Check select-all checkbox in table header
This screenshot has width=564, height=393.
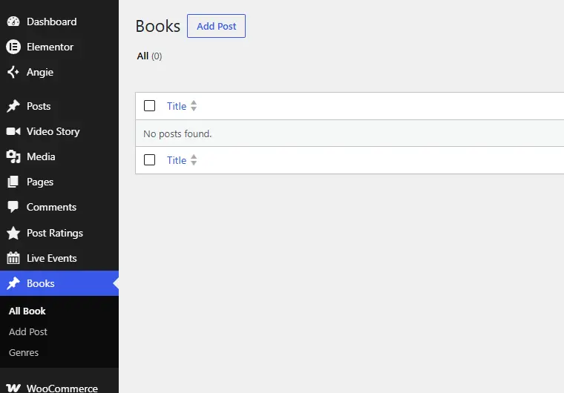(149, 106)
